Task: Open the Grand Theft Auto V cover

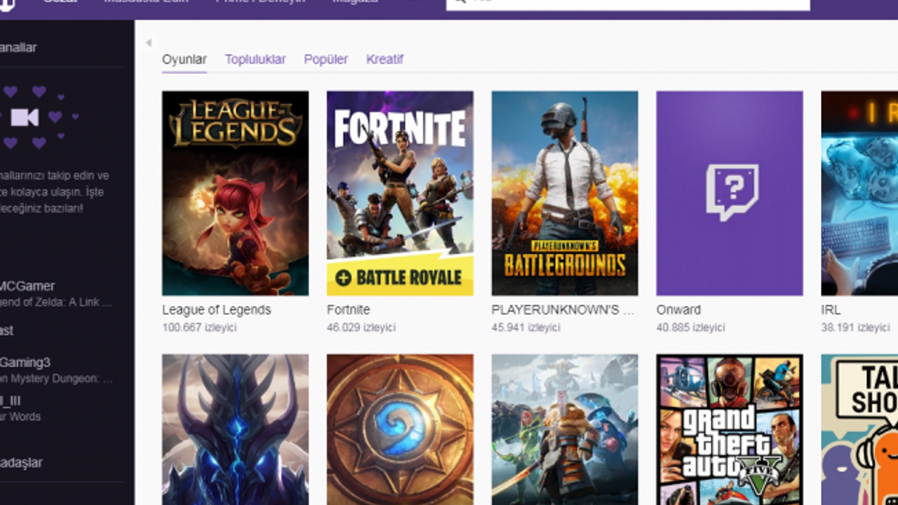Action: point(730,429)
